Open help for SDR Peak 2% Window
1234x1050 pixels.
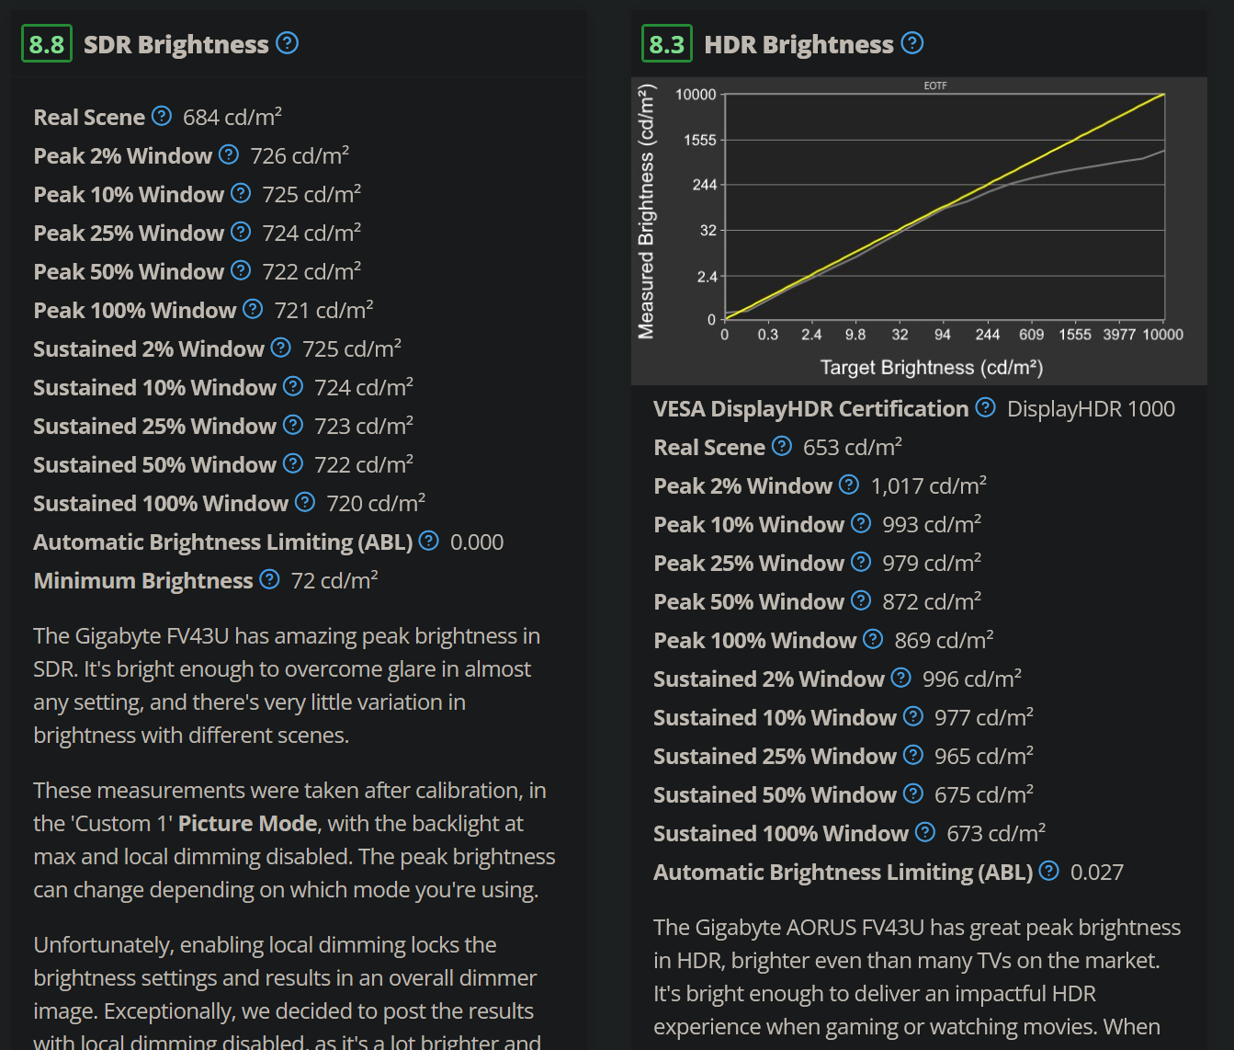pyautogui.click(x=229, y=154)
